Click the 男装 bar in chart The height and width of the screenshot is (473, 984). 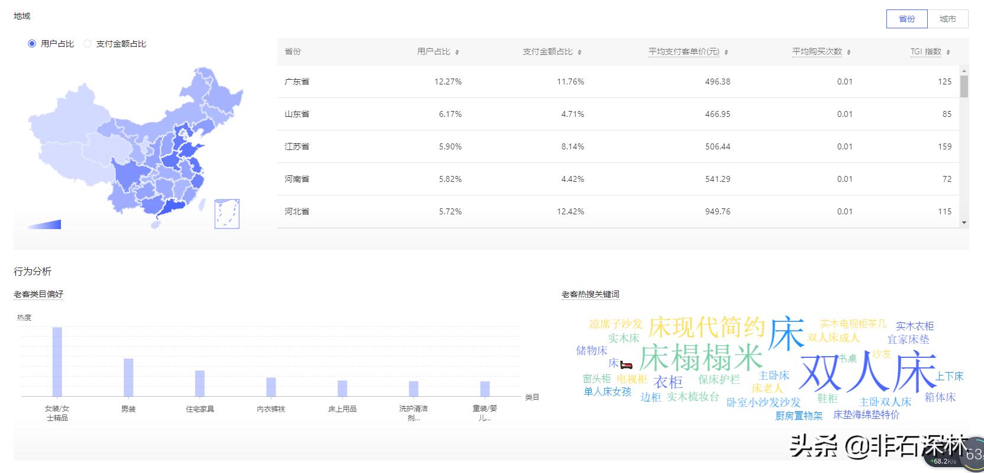128,377
